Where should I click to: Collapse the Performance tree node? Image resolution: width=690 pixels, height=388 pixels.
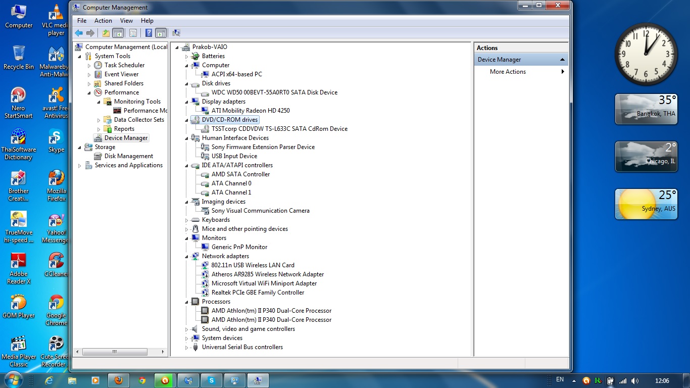89,92
